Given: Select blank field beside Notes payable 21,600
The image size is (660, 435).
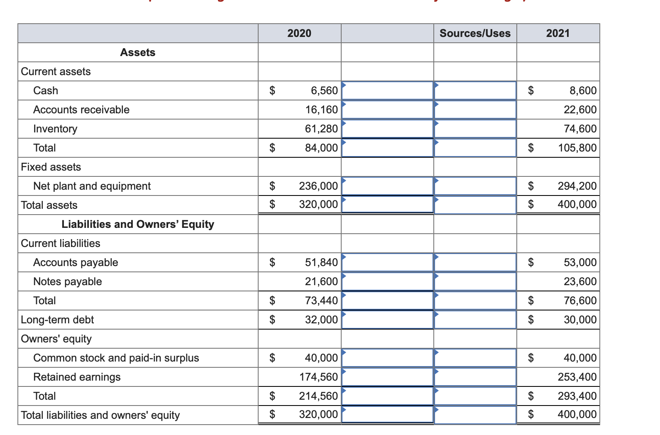Looking at the screenshot, I should (387, 281).
